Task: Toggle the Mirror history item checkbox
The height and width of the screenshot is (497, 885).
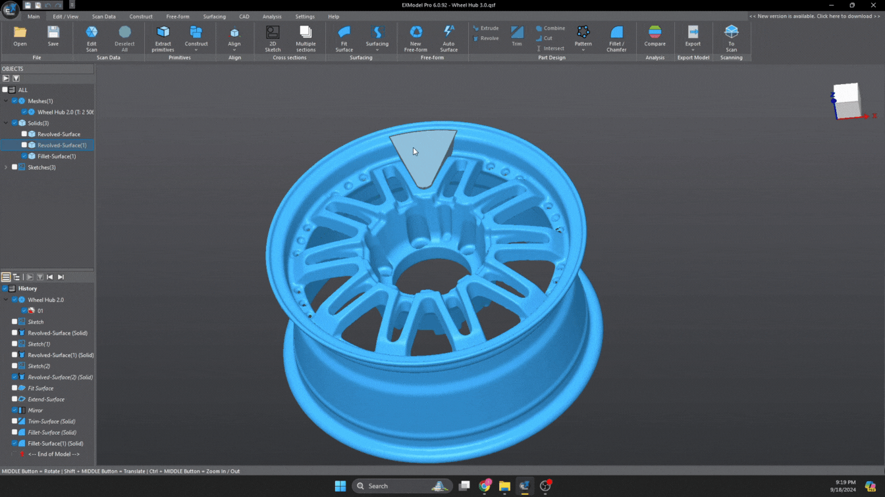Action: click(14, 410)
